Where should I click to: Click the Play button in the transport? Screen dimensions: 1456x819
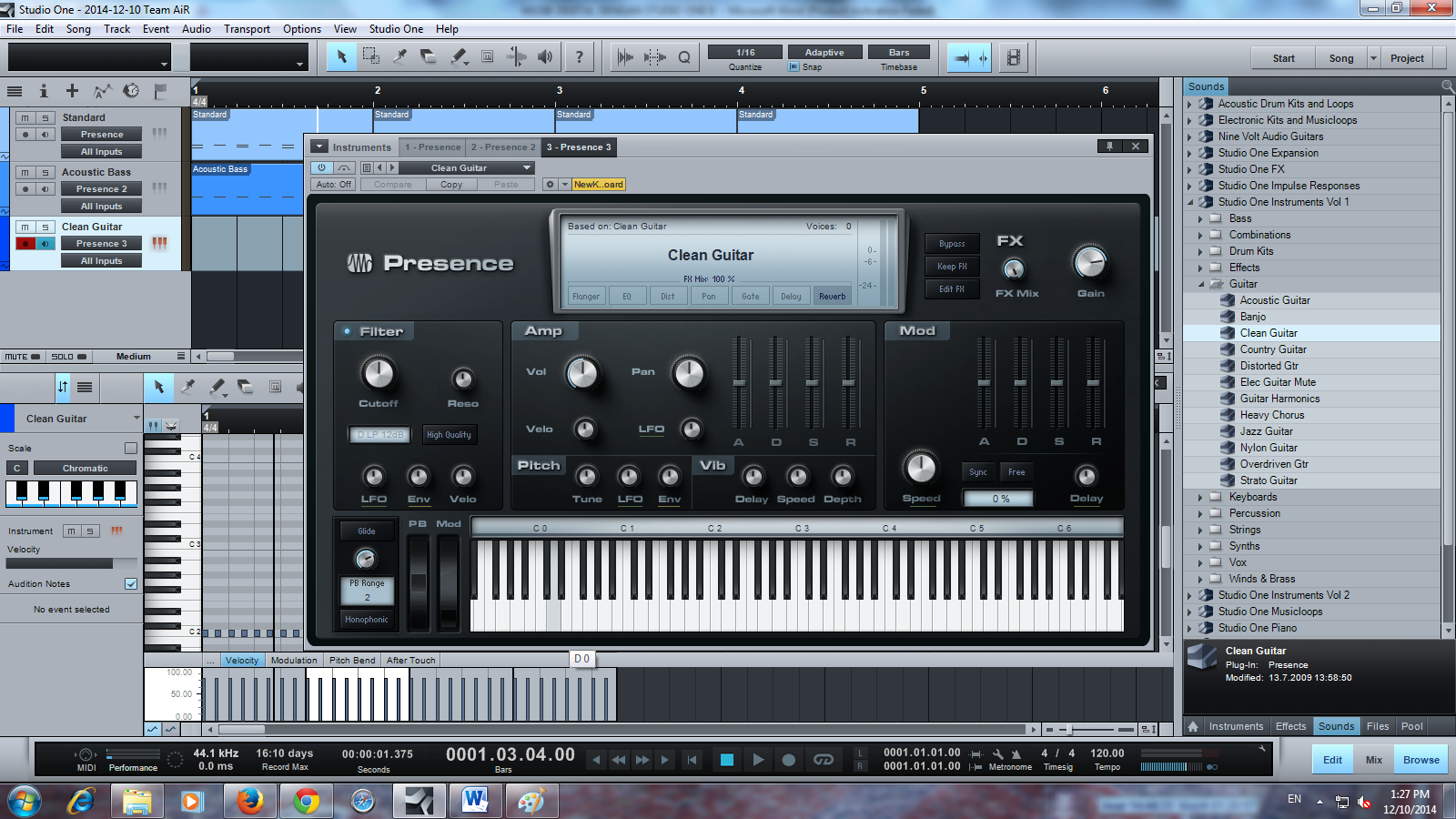758,760
